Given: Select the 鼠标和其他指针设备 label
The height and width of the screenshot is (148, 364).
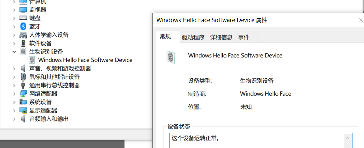Looking at the screenshot, I should (54, 76).
